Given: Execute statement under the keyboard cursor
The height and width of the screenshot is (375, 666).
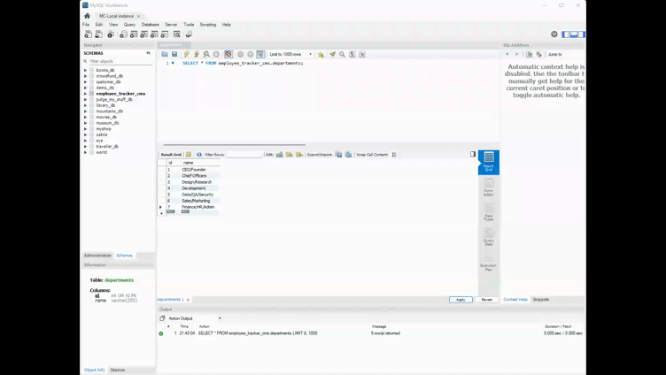Looking at the screenshot, I should click(x=197, y=54).
